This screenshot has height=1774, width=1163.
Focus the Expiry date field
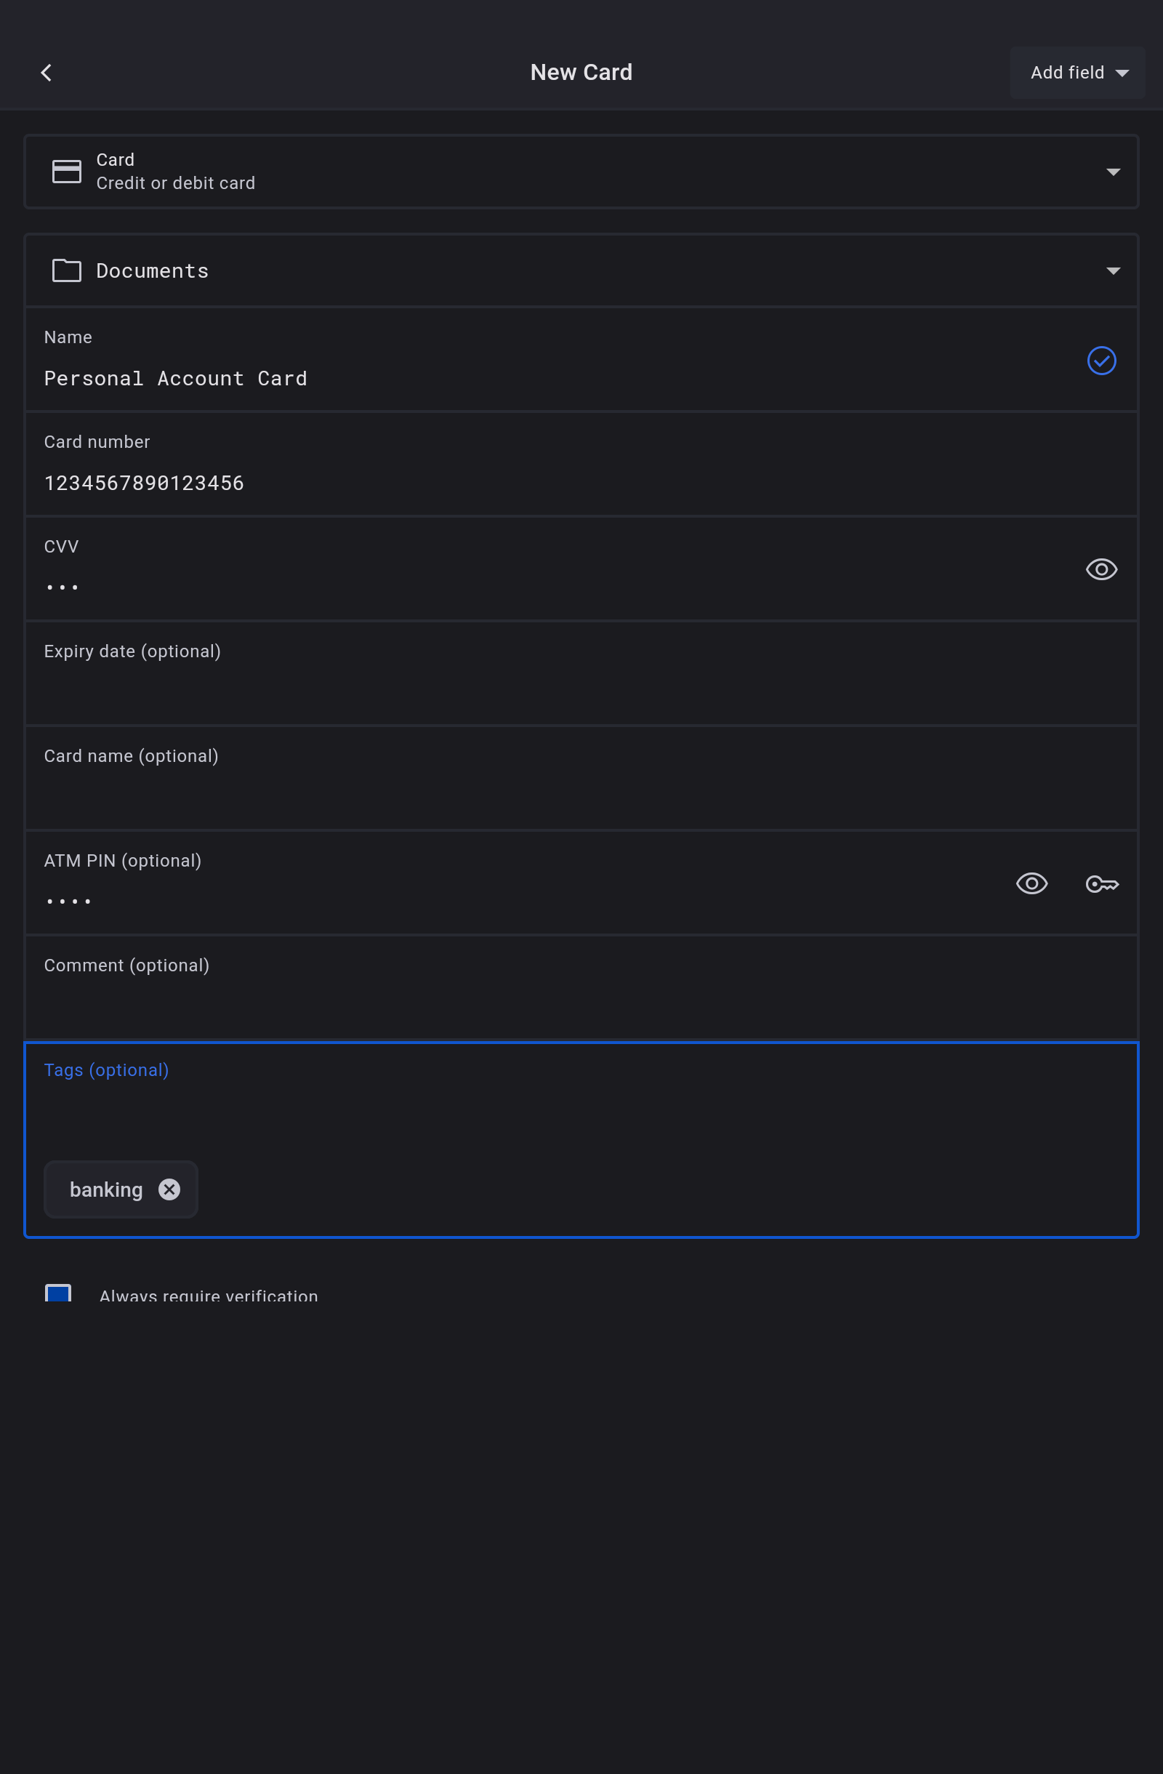(x=521, y=691)
